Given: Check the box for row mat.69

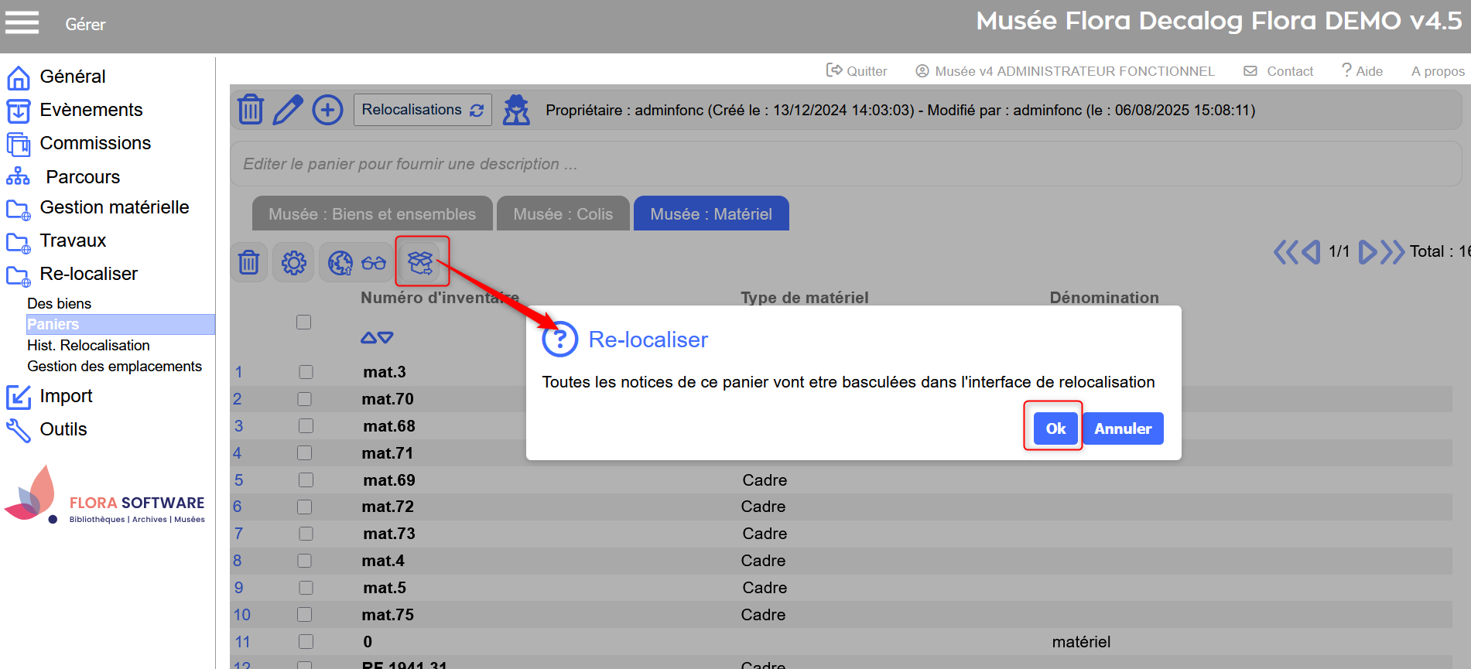Looking at the screenshot, I should [306, 480].
